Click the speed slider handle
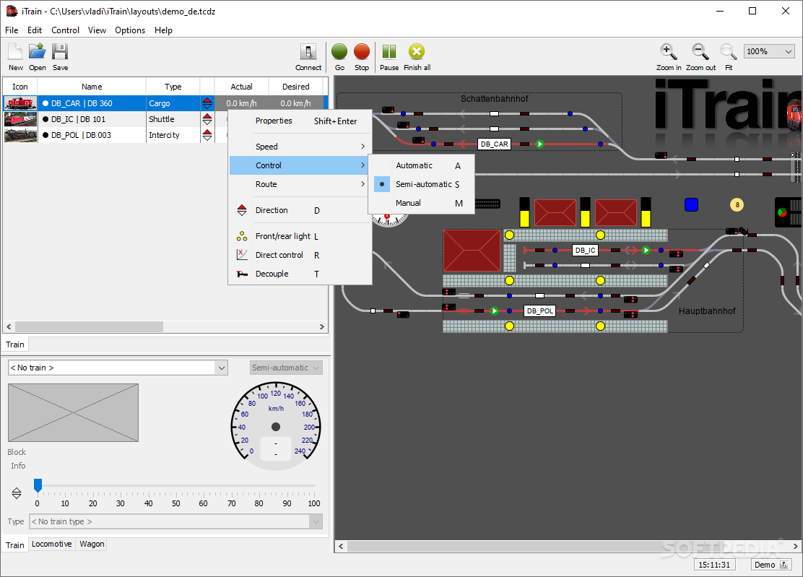 [38, 485]
